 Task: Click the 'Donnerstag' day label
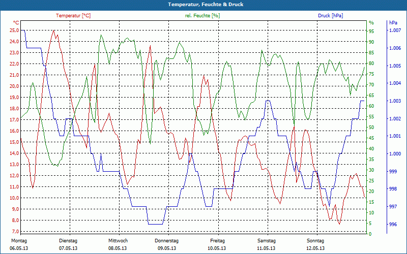[167, 241]
